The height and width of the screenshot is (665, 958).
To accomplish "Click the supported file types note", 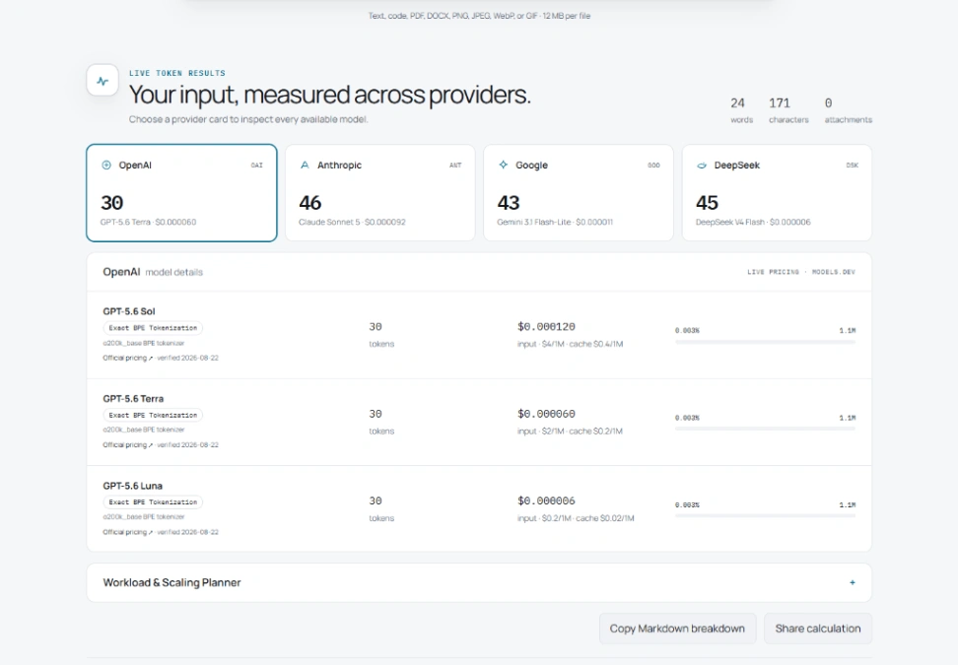I will pos(479,16).
